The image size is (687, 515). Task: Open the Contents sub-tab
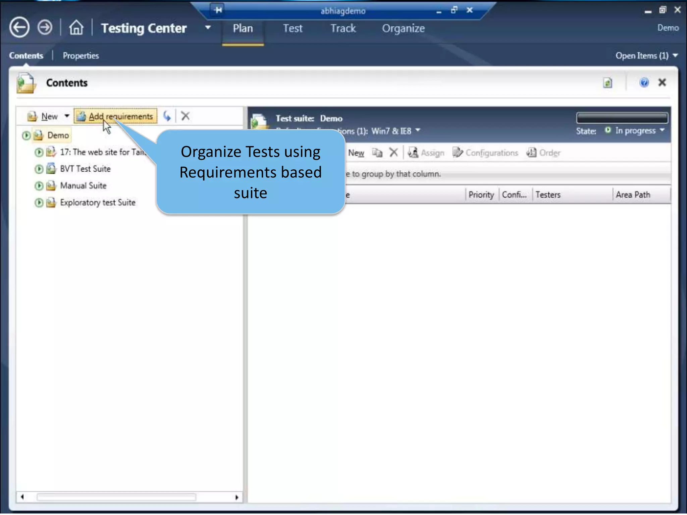point(26,56)
